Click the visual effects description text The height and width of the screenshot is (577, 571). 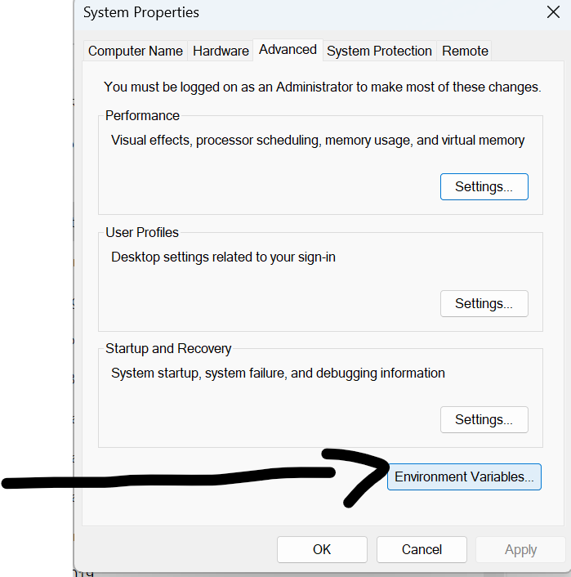[318, 141]
